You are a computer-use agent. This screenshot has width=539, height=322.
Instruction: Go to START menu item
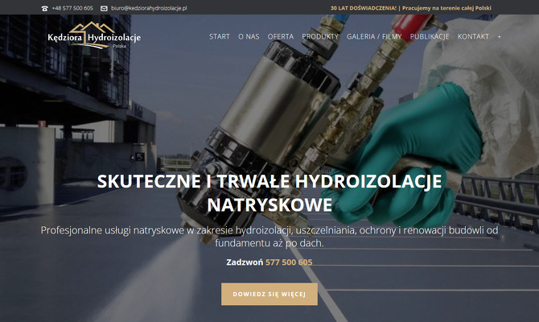point(220,36)
